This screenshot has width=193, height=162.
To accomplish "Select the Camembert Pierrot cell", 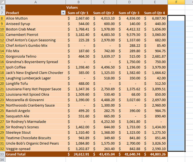I will click(36, 35).
